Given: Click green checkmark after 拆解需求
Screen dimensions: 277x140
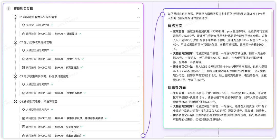Looking at the screenshot, I should pyautogui.click(x=80, y=34).
